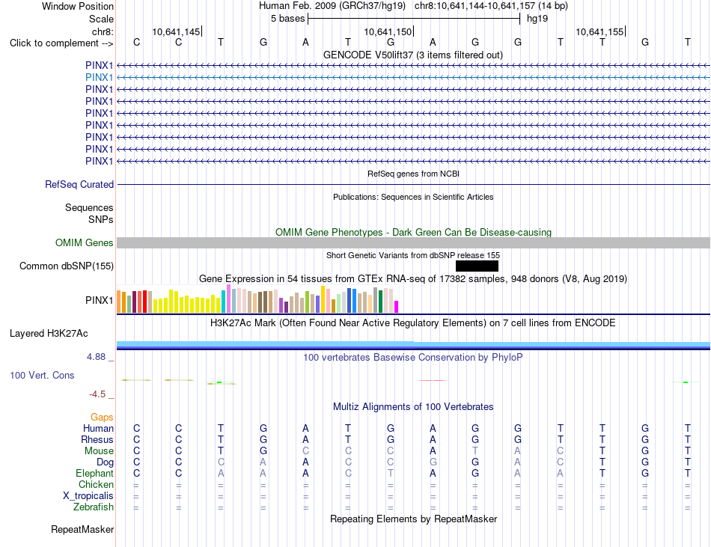Click the Mouse species row label
The height and width of the screenshot is (547, 711).
point(99,451)
